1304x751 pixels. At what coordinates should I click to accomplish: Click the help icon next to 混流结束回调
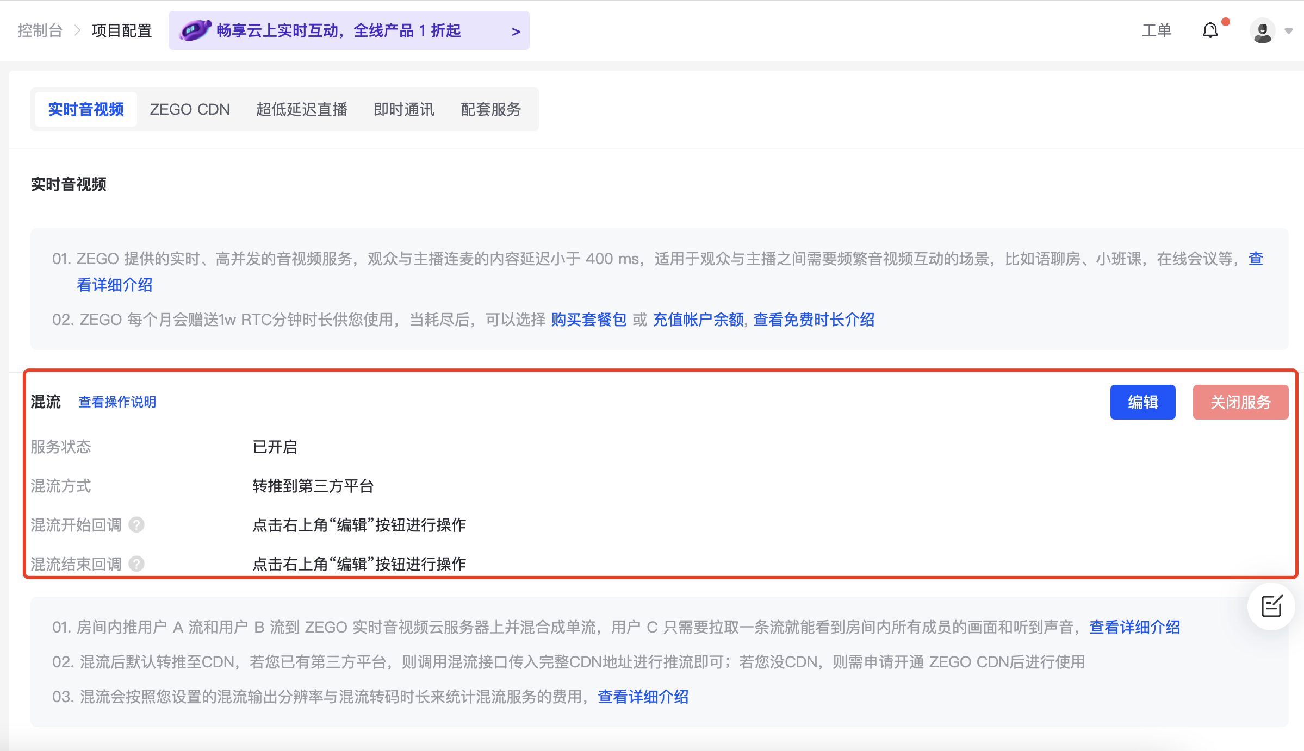138,564
